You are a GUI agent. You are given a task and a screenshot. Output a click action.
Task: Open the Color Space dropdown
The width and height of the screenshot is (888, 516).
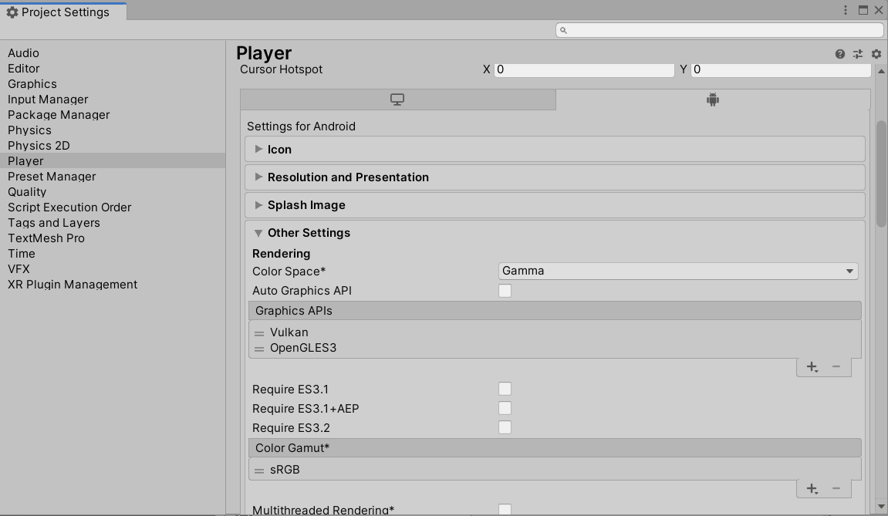click(x=677, y=271)
